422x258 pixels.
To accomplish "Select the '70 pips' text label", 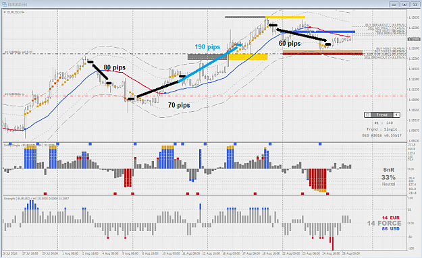I will click(179, 105).
